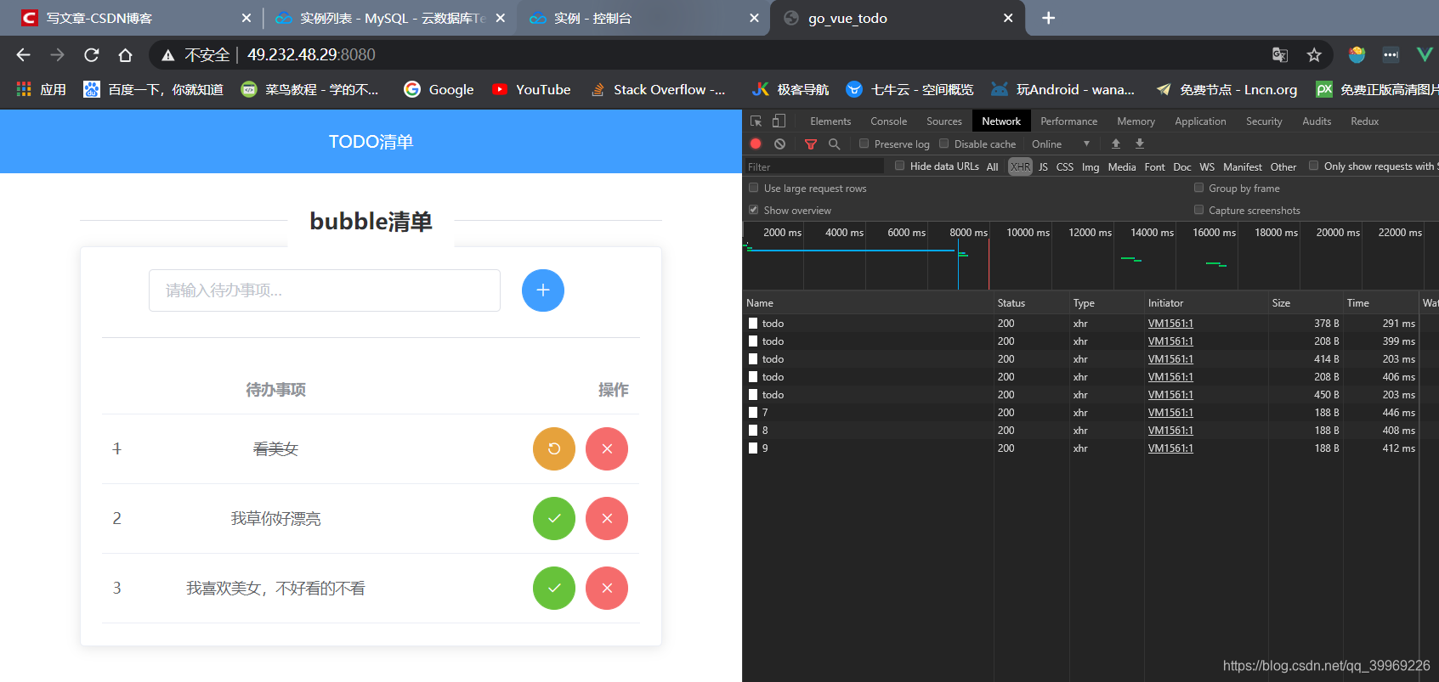Enable Capture screenshots

(x=1198, y=210)
